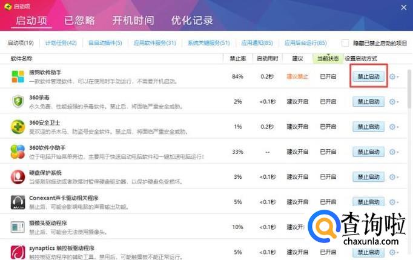Image resolution: width=413 pixels, height=260 pixels.
Task: Click 禁止启动 for synaptics 触控板
Action: tap(368, 252)
